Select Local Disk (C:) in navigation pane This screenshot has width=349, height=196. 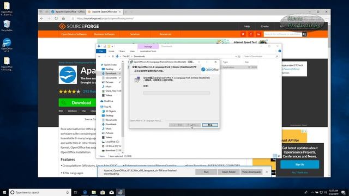click(112, 142)
